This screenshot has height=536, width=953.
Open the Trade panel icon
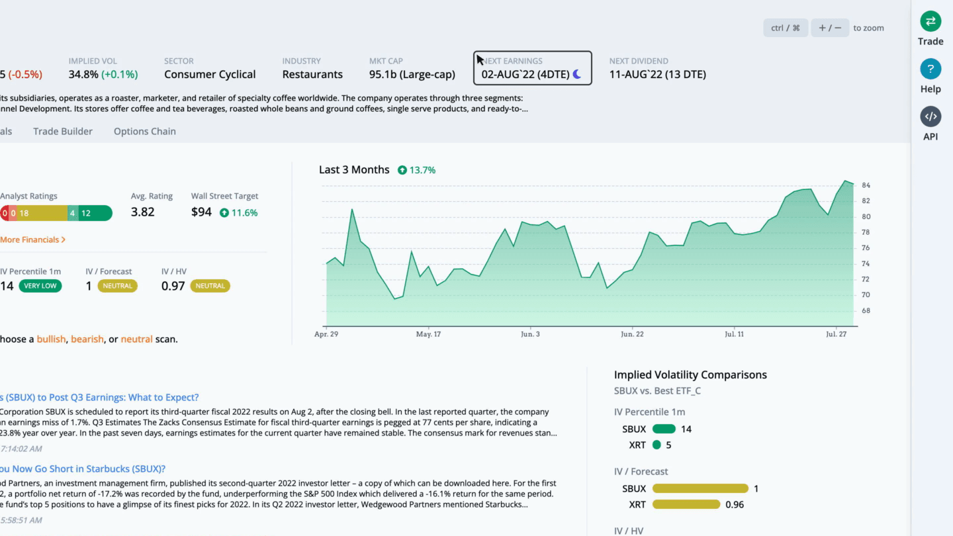pyautogui.click(x=930, y=21)
